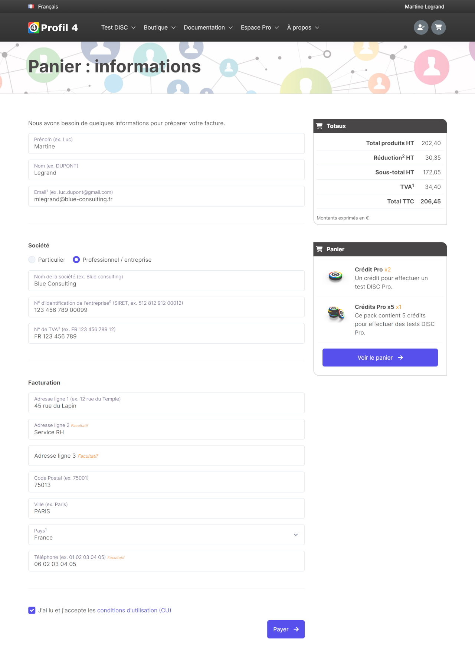Image resolution: width=475 pixels, height=647 pixels.
Task: Select the Particulier radio option
Action: click(32, 259)
